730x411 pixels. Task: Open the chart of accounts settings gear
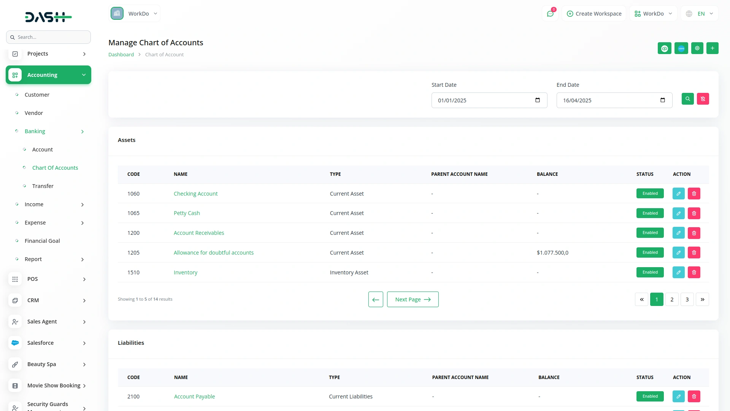pos(697,48)
